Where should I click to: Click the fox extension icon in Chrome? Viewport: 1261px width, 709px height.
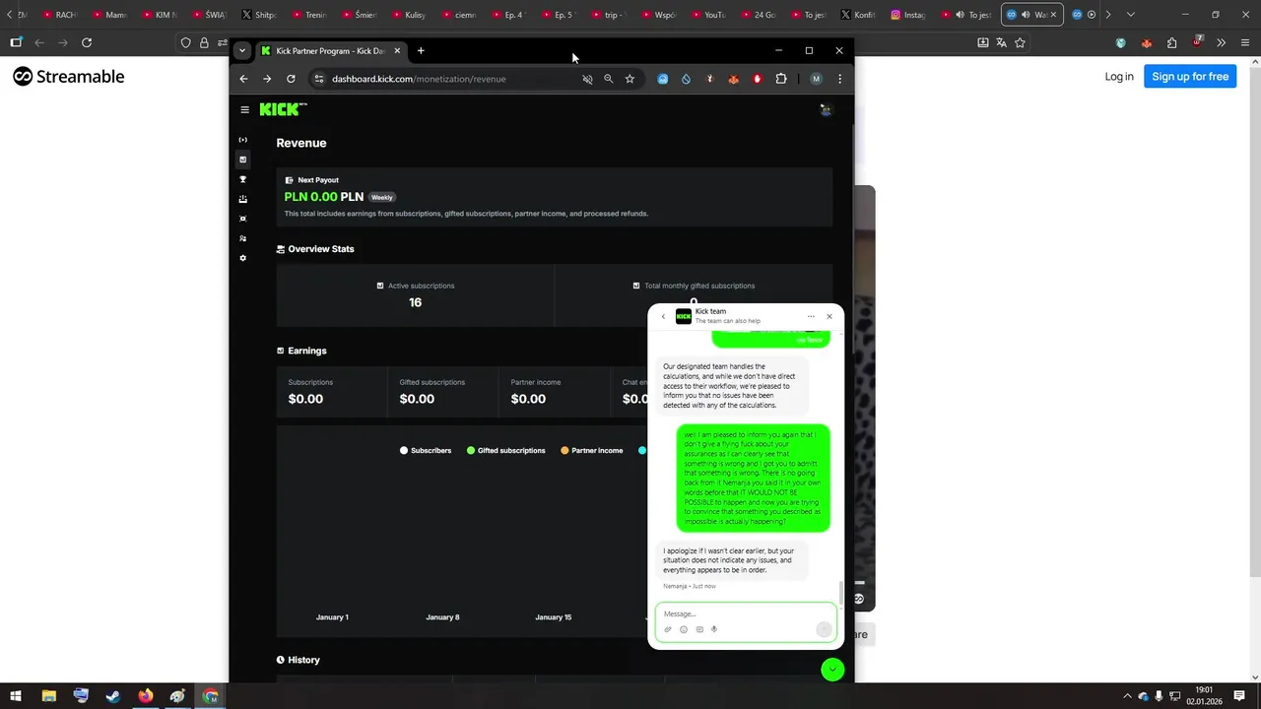(x=733, y=79)
